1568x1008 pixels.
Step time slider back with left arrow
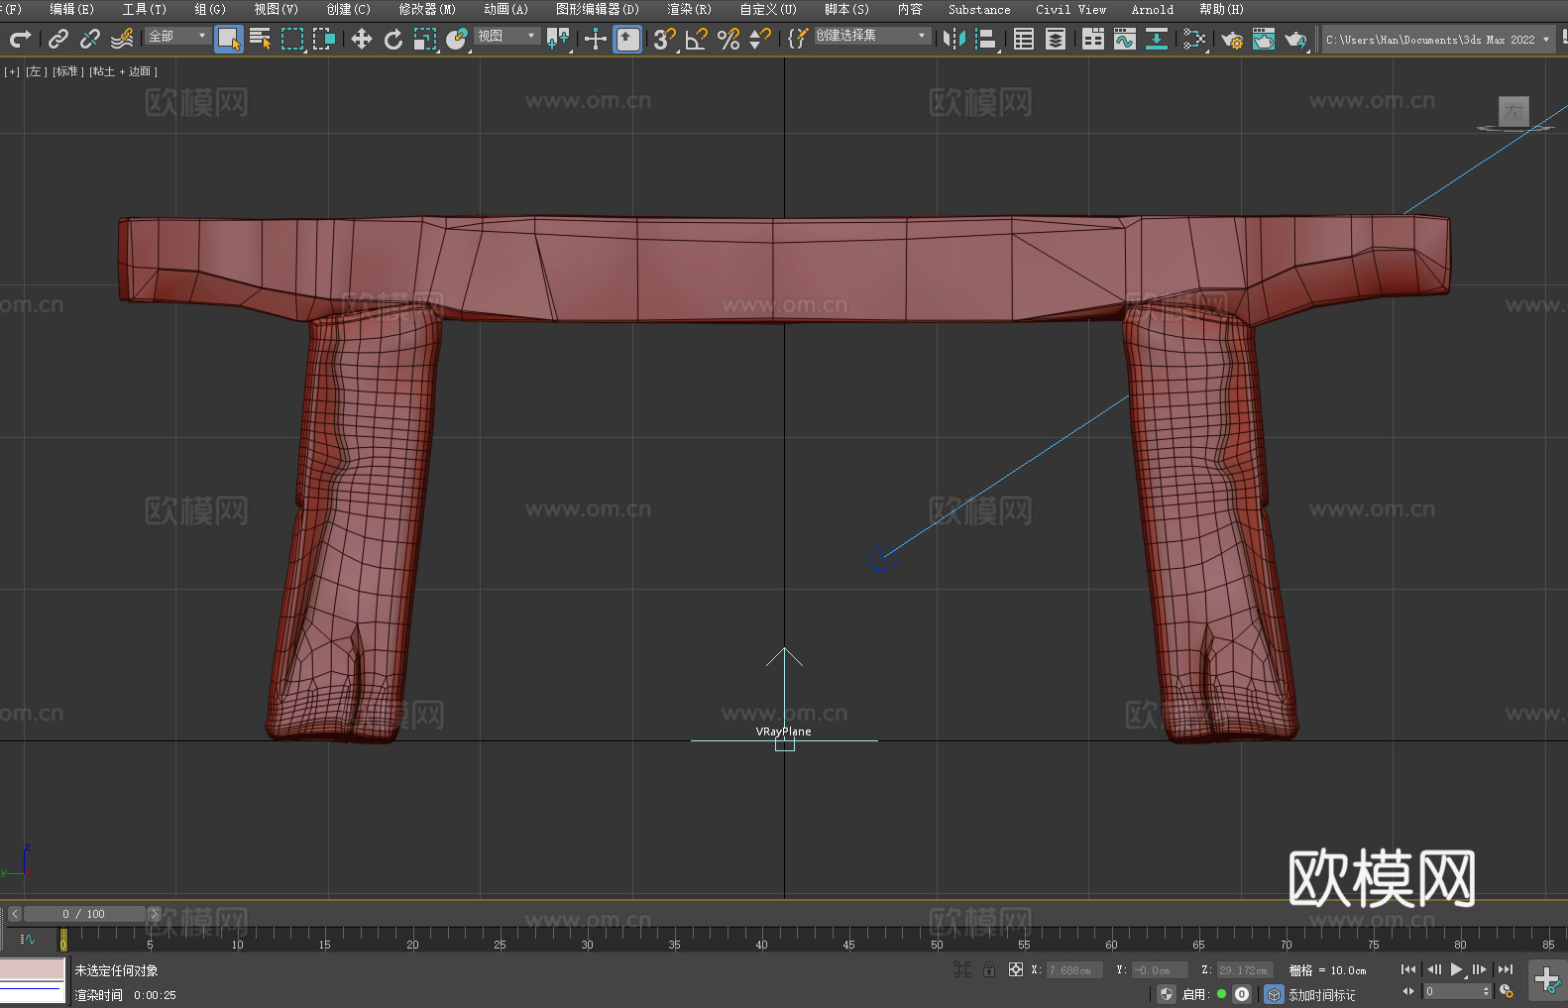[14, 914]
